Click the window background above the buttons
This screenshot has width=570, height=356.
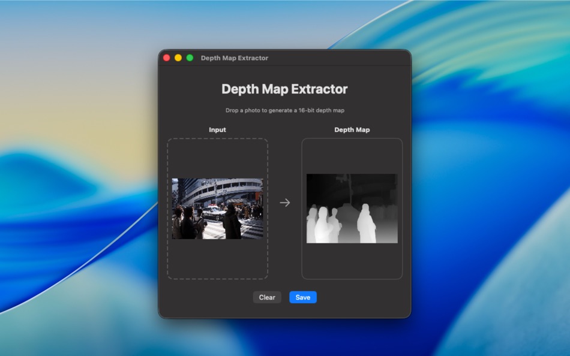[x=284, y=285]
